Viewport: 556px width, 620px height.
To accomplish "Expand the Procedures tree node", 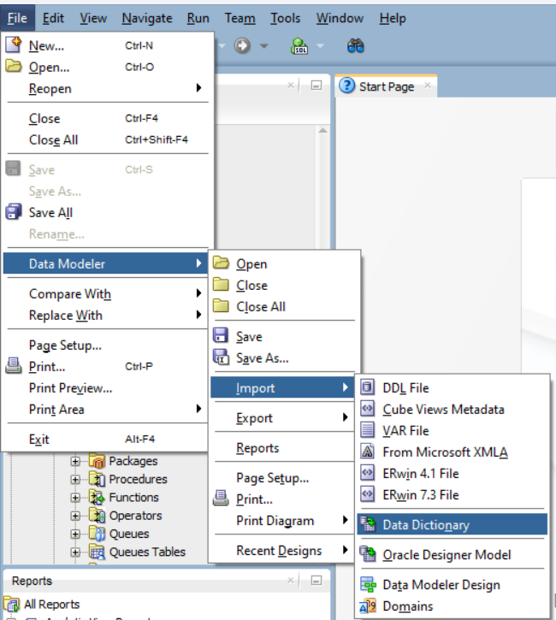I will 75,480.
